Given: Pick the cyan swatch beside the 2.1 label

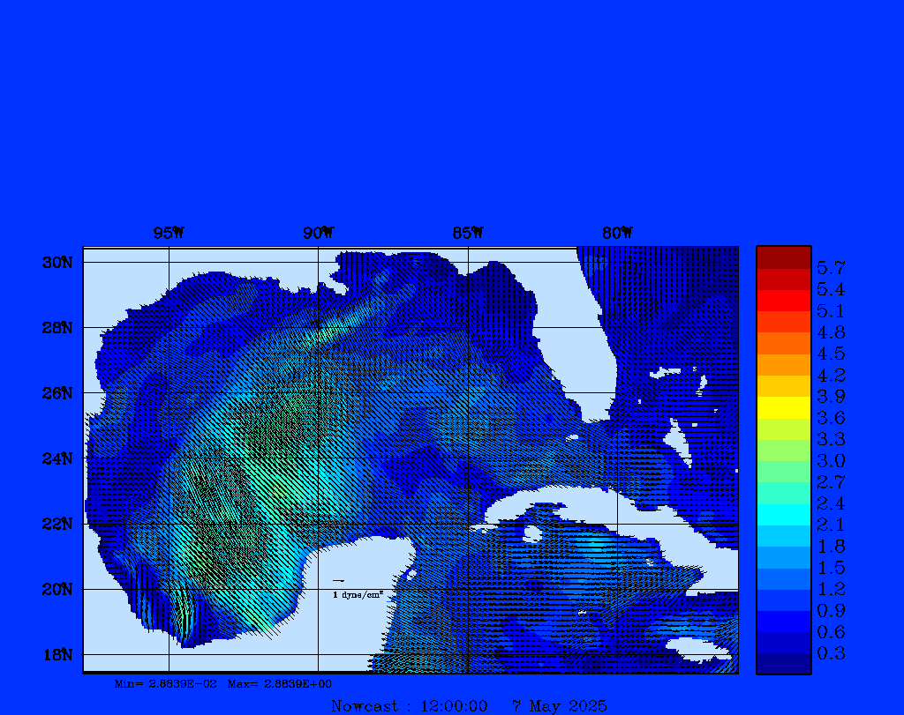Looking at the screenshot, I should (x=783, y=514).
